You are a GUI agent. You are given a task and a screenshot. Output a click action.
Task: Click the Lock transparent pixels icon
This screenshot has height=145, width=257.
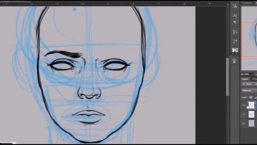coord(251,97)
